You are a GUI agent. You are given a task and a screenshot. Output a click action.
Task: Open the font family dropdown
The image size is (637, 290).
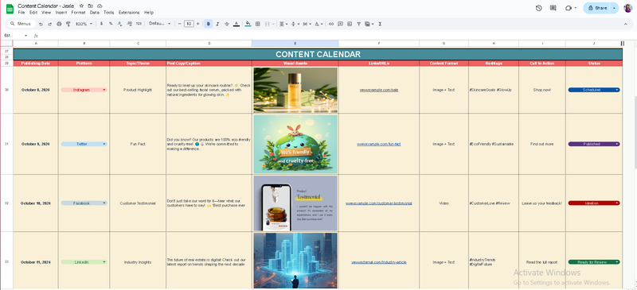coord(160,24)
